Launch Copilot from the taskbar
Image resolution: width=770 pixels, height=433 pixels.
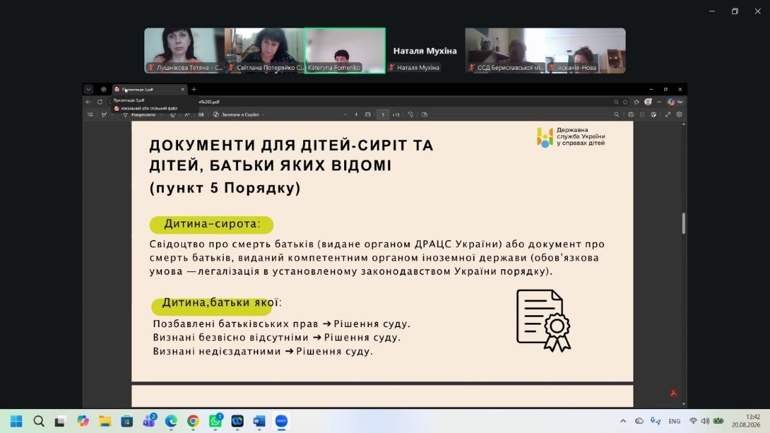[83, 421]
